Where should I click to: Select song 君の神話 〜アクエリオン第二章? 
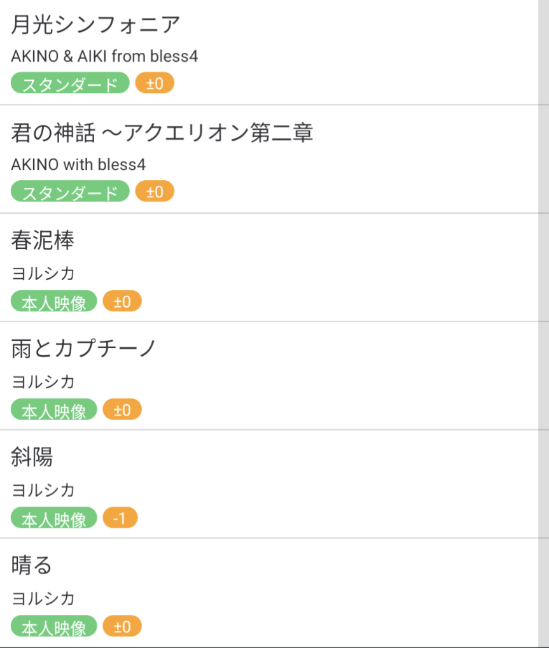162,133
